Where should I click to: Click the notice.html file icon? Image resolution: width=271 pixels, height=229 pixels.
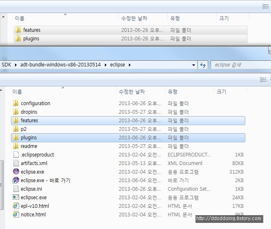(16, 214)
